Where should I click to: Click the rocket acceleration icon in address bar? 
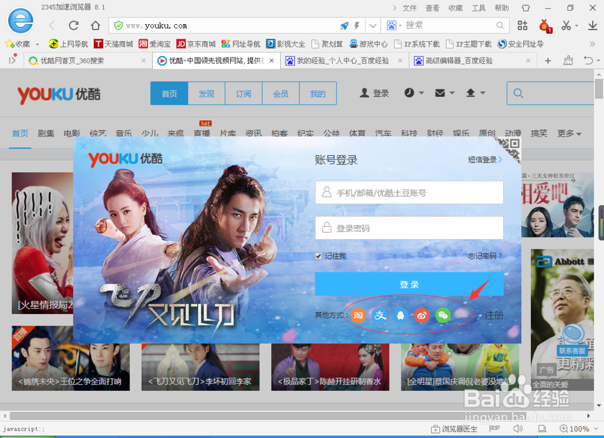point(344,26)
